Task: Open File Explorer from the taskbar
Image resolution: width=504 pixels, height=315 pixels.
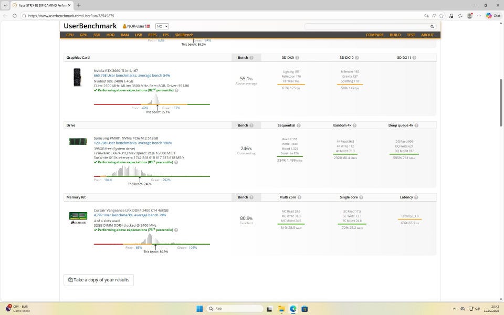Action: coord(281,309)
